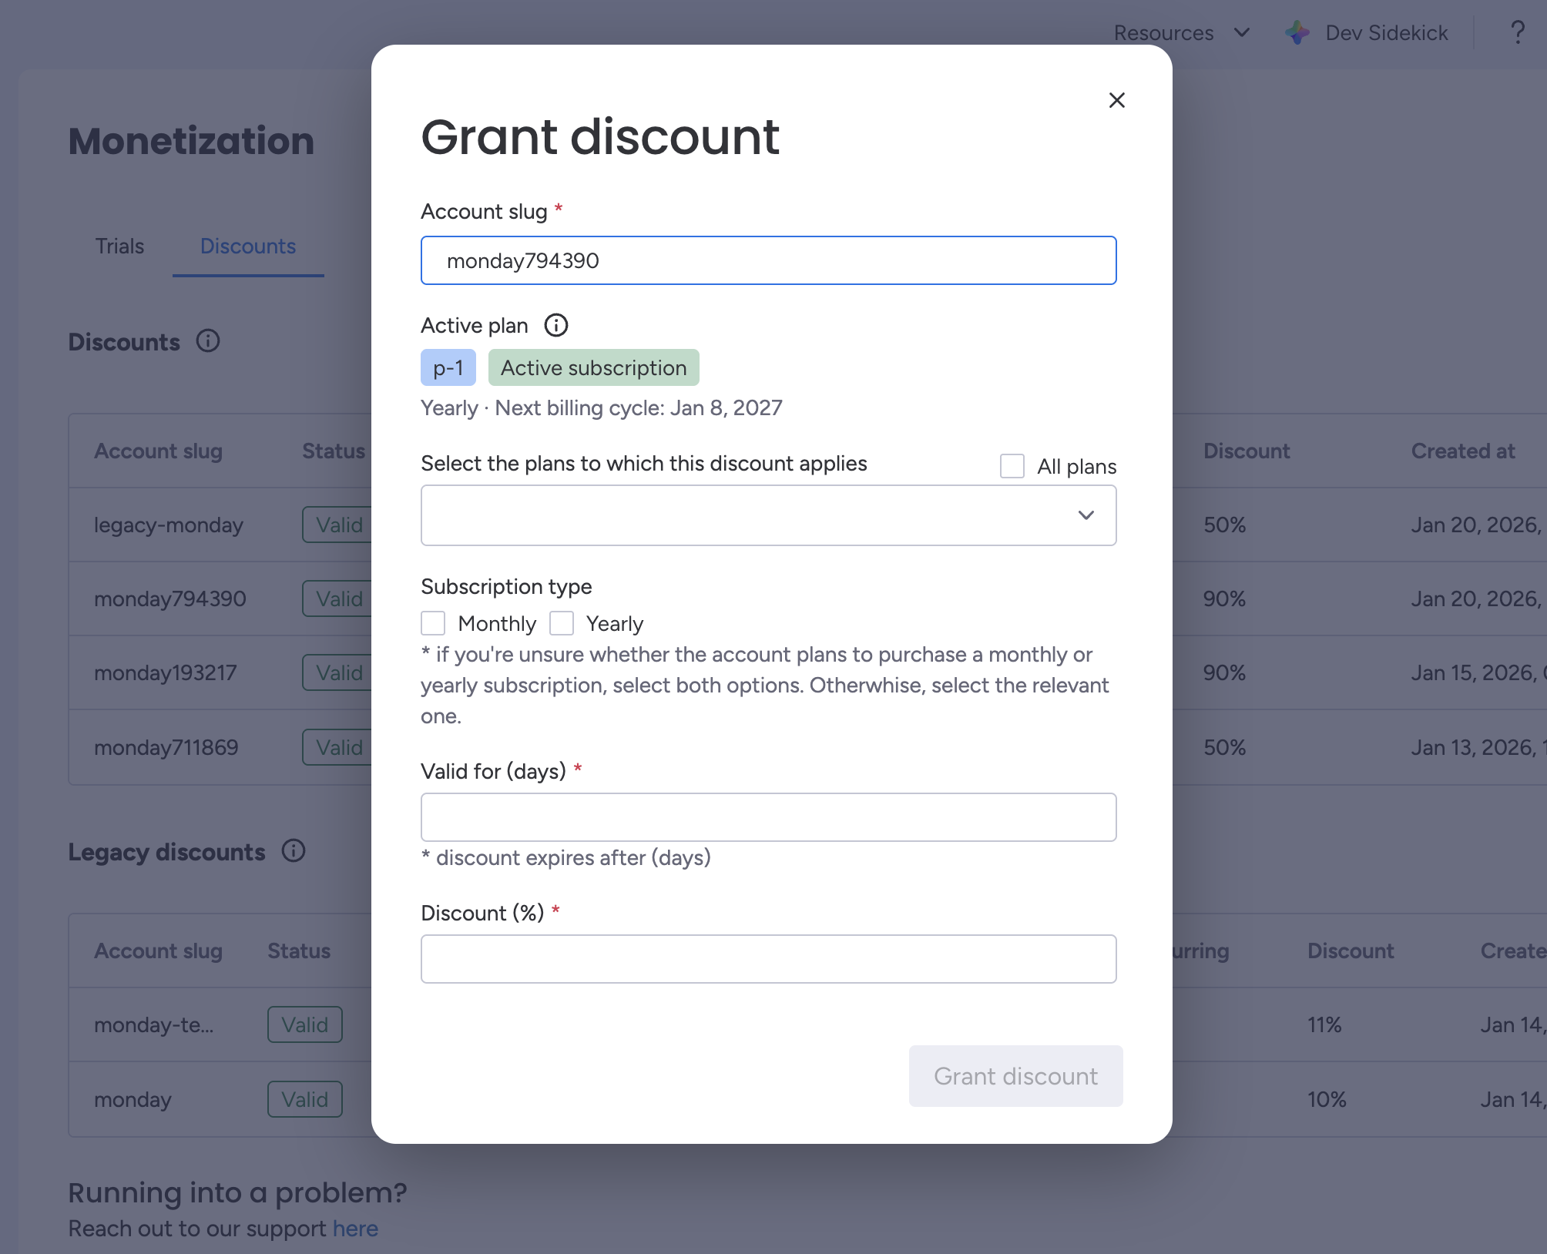The width and height of the screenshot is (1547, 1254).
Task: Check the Yearly subscription type
Action: (562, 623)
